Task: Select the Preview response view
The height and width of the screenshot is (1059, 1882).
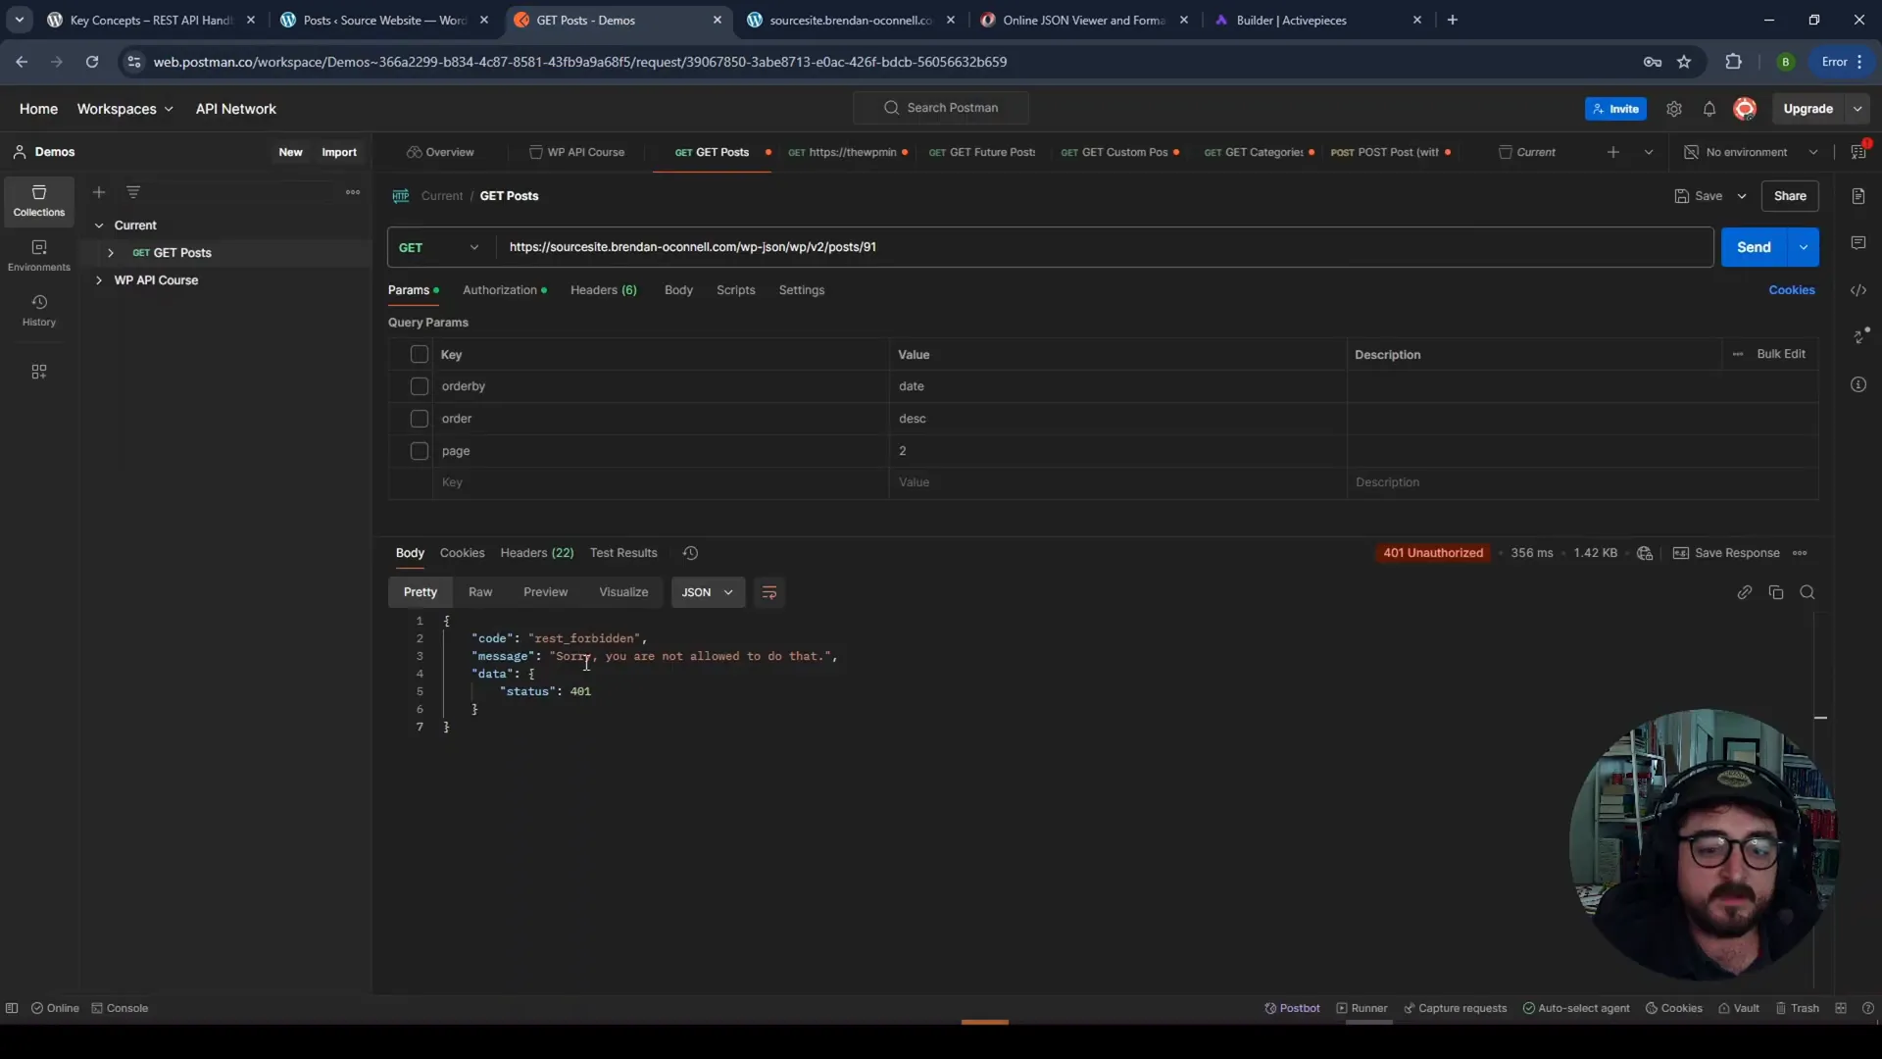Action: (545, 592)
